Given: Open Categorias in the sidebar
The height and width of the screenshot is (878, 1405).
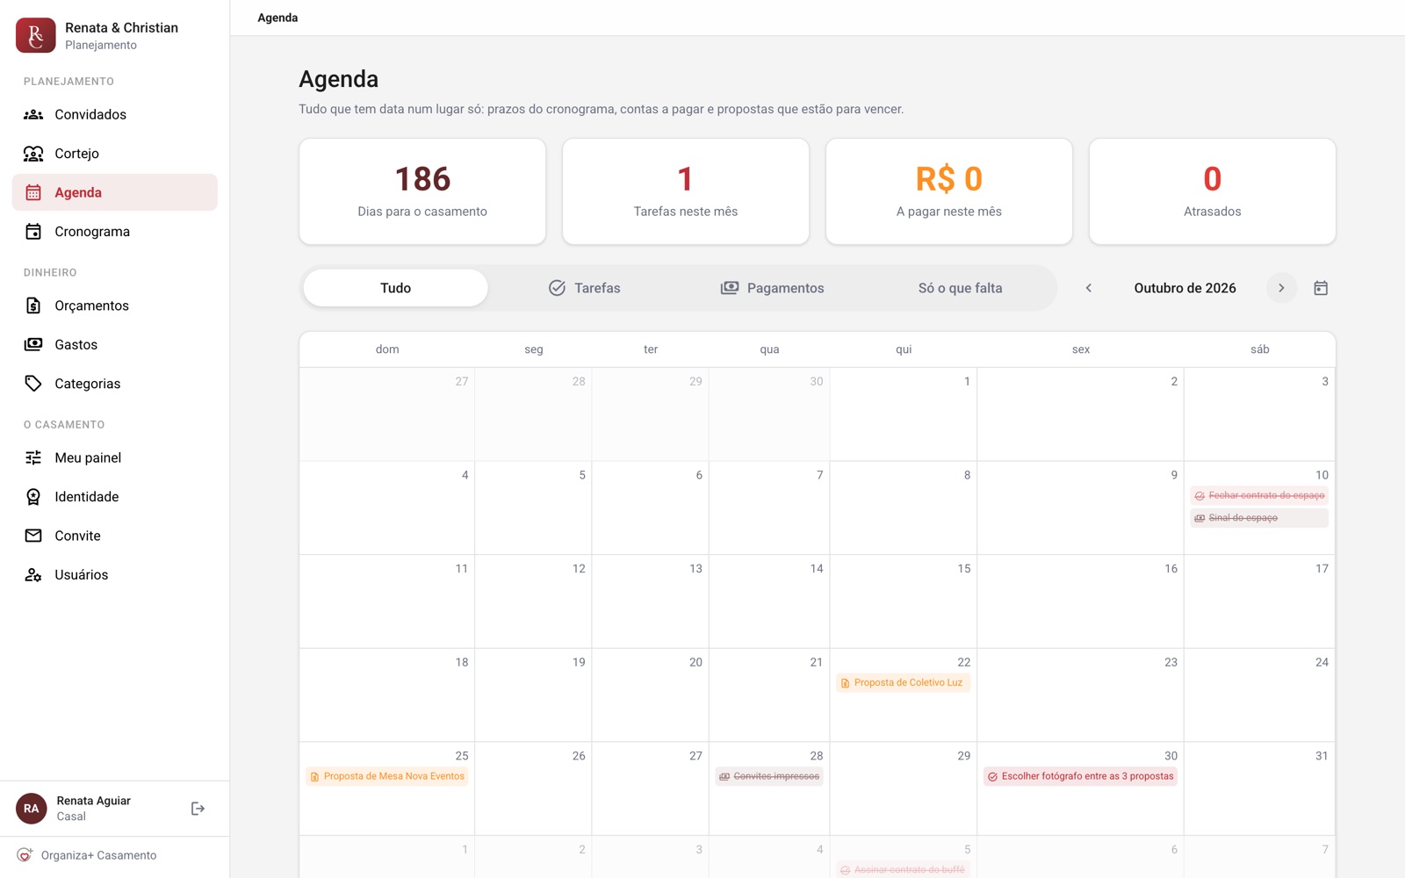Looking at the screenshot, I should [x=115, y=384].
